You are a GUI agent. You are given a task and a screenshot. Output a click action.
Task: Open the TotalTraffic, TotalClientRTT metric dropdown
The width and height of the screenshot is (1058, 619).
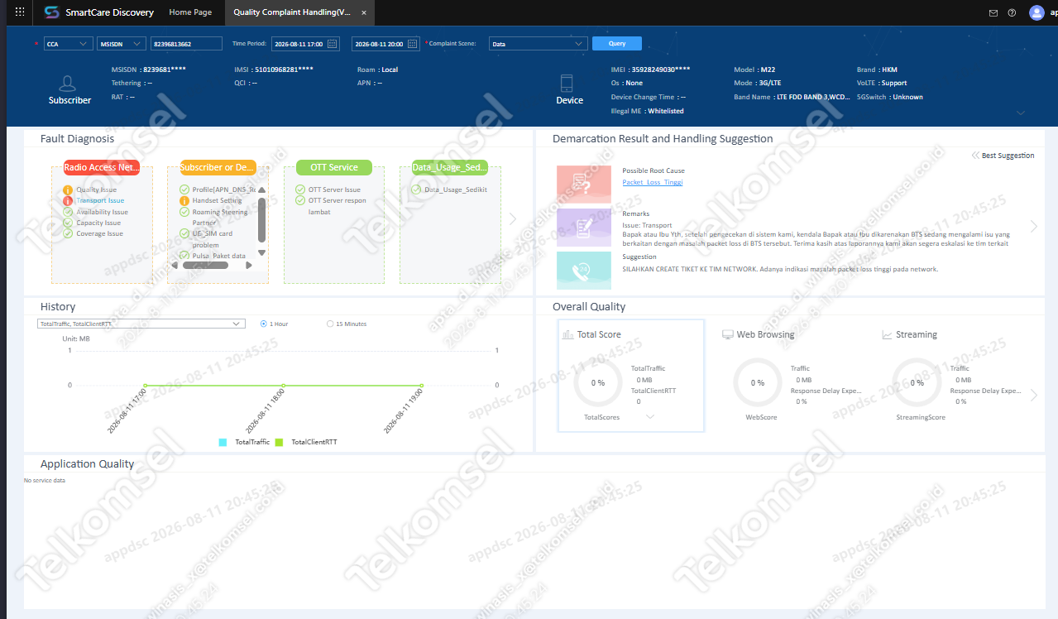pos(141,324)
